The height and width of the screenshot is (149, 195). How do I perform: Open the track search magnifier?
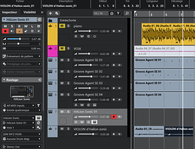pyautogui.click(x=127, y=13)
